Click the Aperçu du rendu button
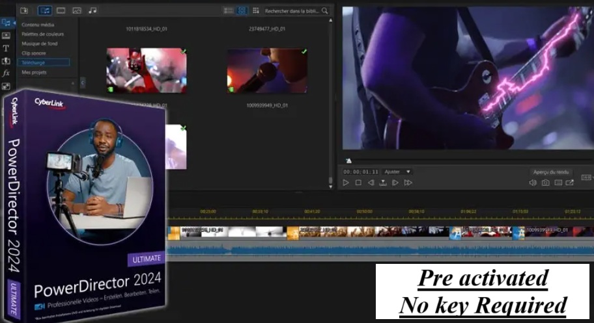This screenshot has width=594, height=323. coord(551,172)
